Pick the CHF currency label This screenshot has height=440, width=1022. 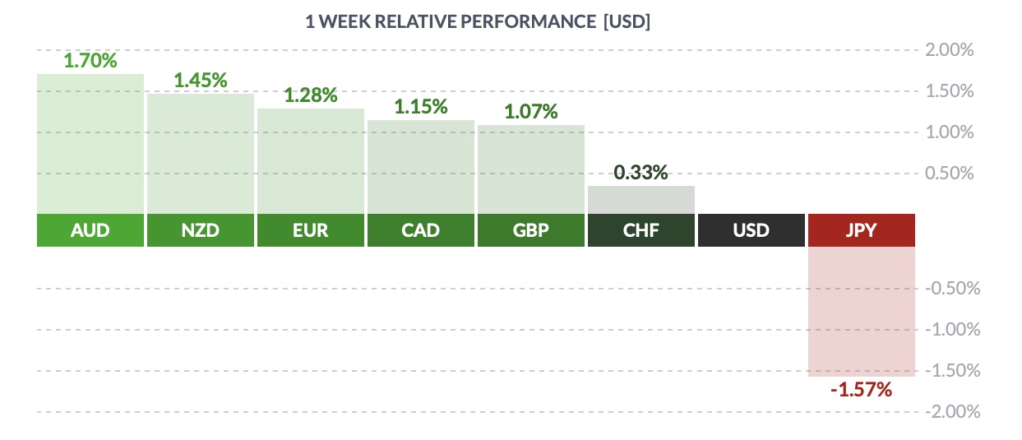(x=641, y=230)
